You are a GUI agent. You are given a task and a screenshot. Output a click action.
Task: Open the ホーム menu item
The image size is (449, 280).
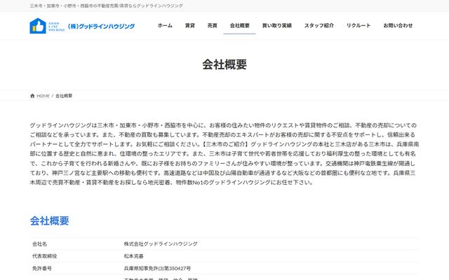(x=165, y=25)
